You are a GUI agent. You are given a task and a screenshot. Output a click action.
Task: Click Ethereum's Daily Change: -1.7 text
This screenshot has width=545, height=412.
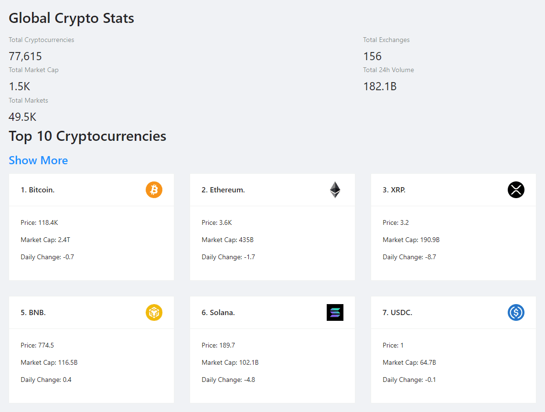[x=228, y=257]
